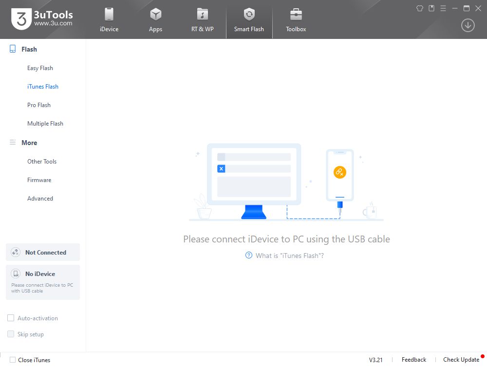
Task: Click the orange unlinked icon on phone illustration
Action: tap(340, 172)
